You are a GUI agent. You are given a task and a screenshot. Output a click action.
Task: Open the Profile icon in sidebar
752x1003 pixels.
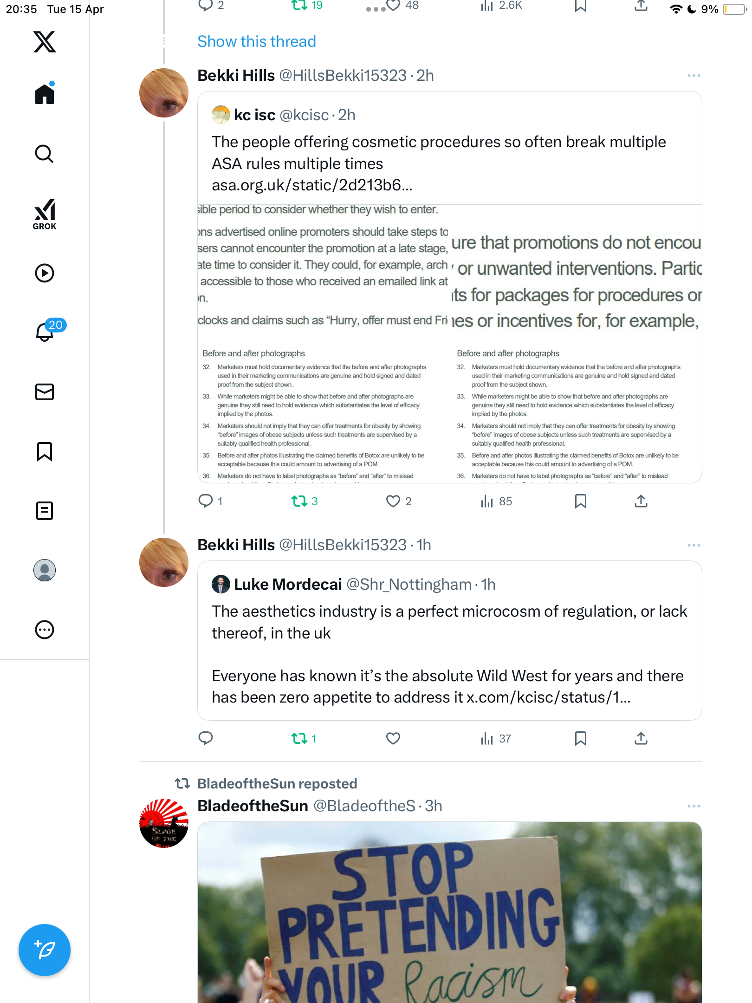(x=45, y=570)
